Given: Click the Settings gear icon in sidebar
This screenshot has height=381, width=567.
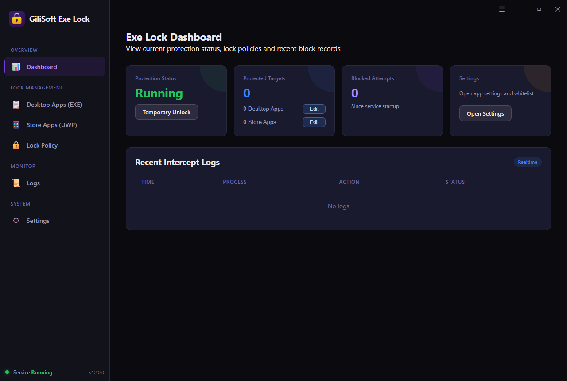Looking at the screenshot, I should (16, 221).
